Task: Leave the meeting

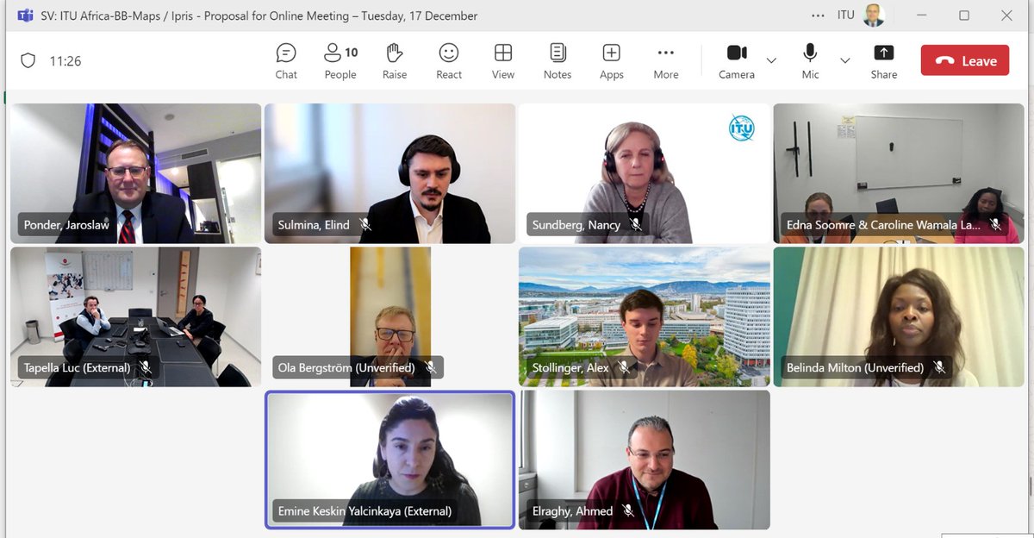Action: 964,60
